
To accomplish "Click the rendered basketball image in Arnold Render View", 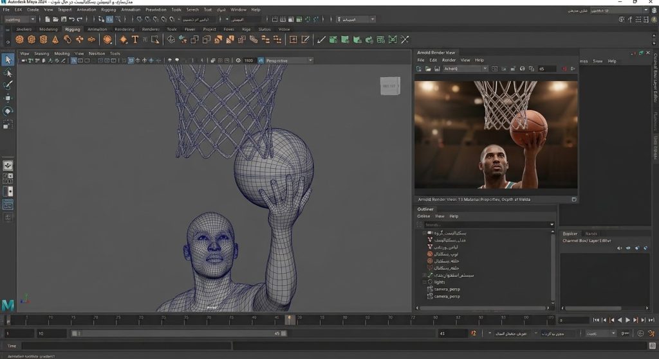I will pyautogui.click(x=496, y=135).
